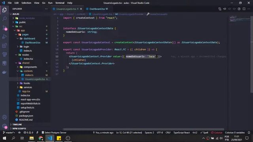
Task: Collapse the pages folder
Action: click(25, 34)
